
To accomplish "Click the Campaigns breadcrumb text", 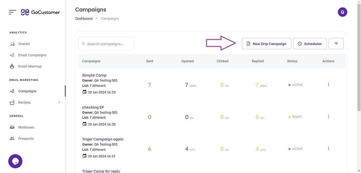I will point(110,19).
